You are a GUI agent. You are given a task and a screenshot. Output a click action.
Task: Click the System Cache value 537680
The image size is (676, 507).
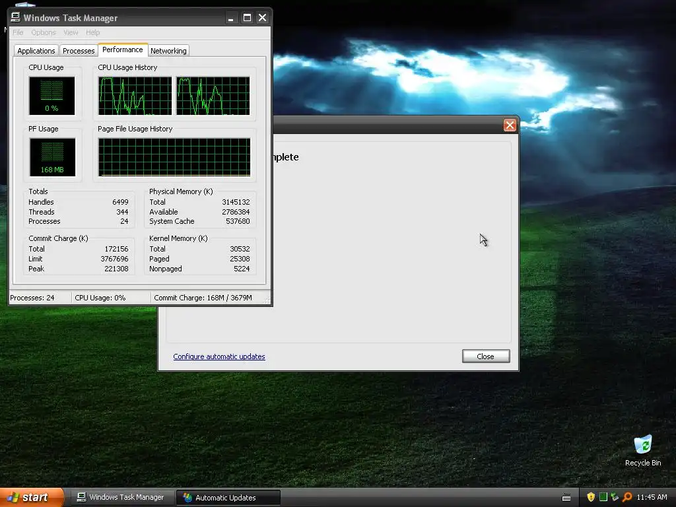(x=238, y=222)
